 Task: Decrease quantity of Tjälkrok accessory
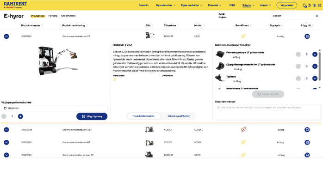[298, 78]
